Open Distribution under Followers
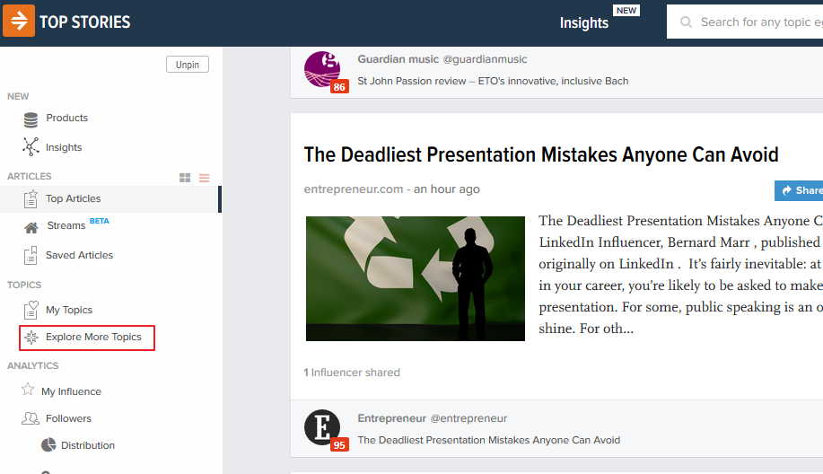Screen dimensions: 823x474 (x=88, y=445)
